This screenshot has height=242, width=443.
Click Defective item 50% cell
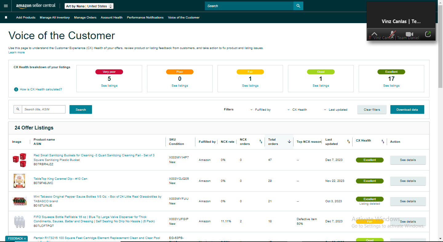pos(307,221)
